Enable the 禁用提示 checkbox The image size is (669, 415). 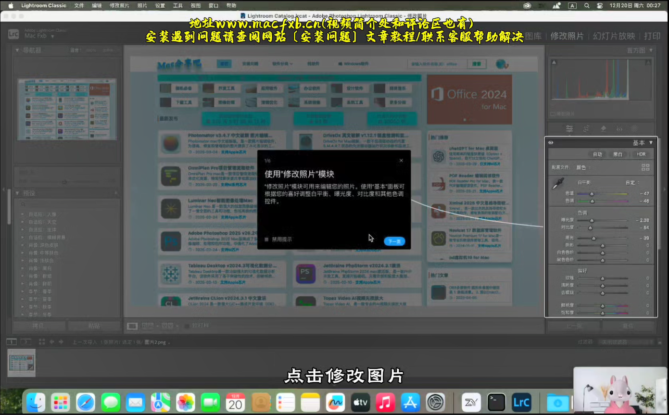click(x=267, y=239)
